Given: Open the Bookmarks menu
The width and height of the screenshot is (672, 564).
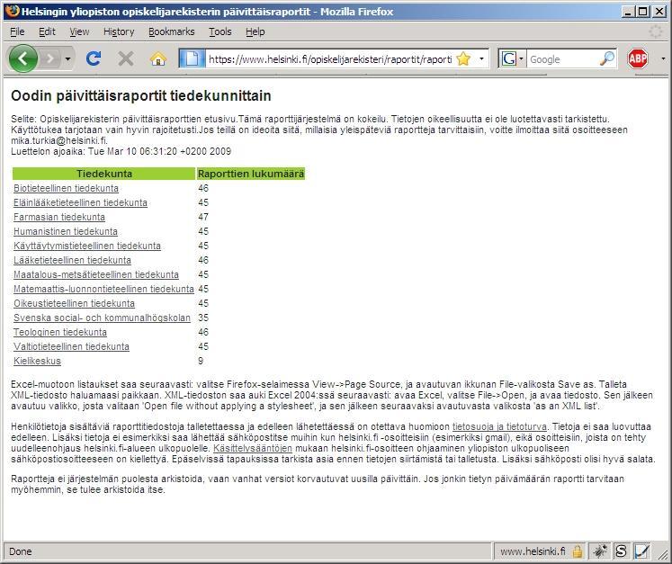Looking at the screenshot, I should 172,31.
